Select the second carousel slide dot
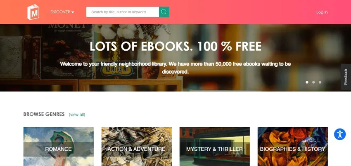 pos(313,82)
